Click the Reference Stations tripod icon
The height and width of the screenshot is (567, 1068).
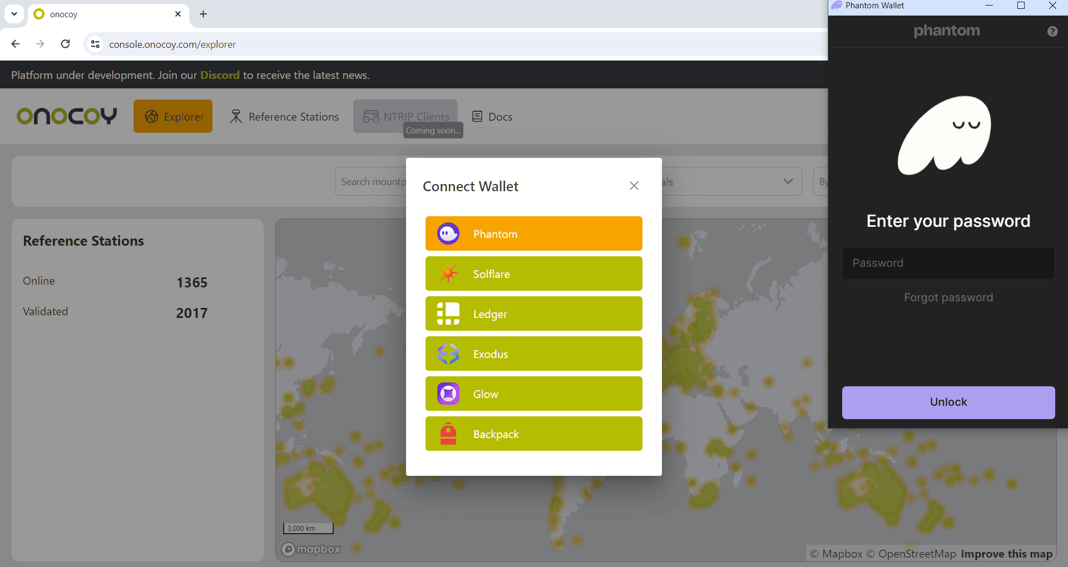(x=236, y=117)
